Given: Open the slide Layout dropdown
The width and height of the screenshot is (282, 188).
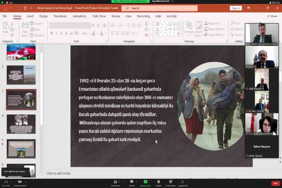Looking at the screenshot, I should pyautogui.click(x=37, y=24).
